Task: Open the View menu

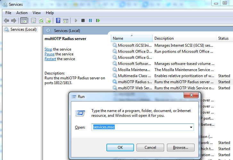Action: tap(37, 13)
